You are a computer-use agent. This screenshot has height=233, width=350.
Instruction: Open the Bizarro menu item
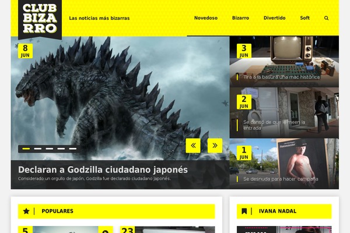240,18
